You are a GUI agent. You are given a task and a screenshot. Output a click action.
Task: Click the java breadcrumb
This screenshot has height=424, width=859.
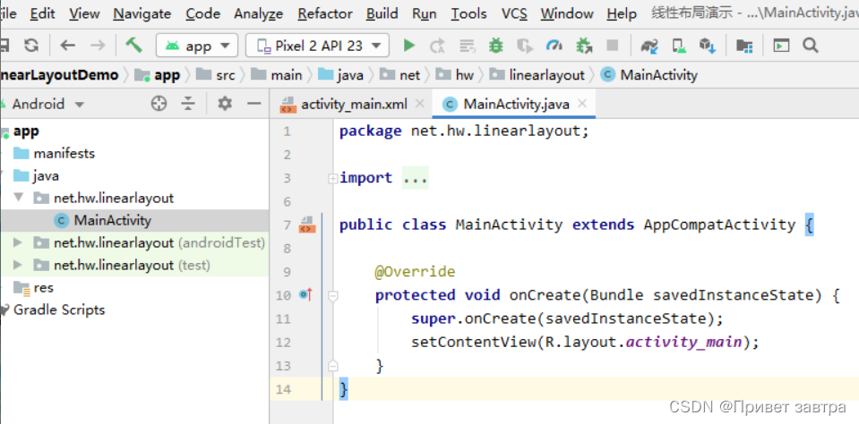tap(341, 75)
